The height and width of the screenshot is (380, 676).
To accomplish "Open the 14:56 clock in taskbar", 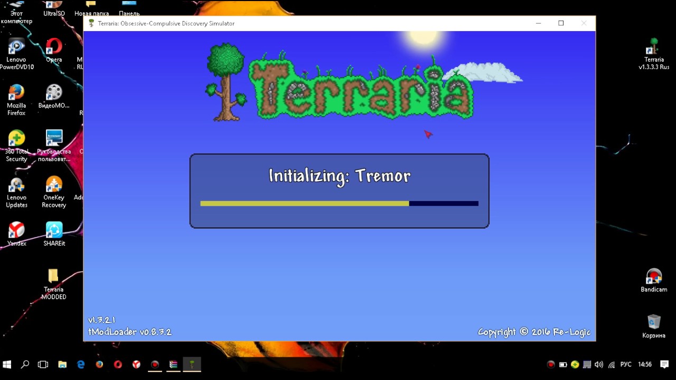I will pyautogui.click(x=644, y=364).
